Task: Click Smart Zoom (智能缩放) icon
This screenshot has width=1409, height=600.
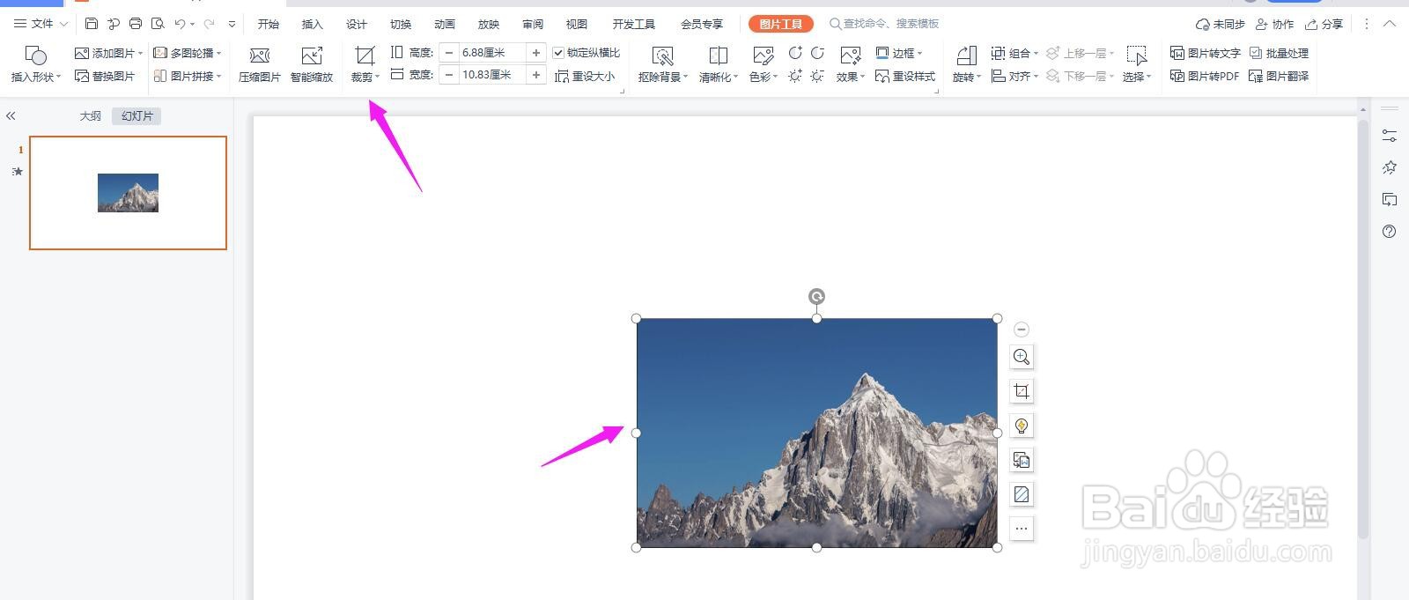Action: click(312, 64)
